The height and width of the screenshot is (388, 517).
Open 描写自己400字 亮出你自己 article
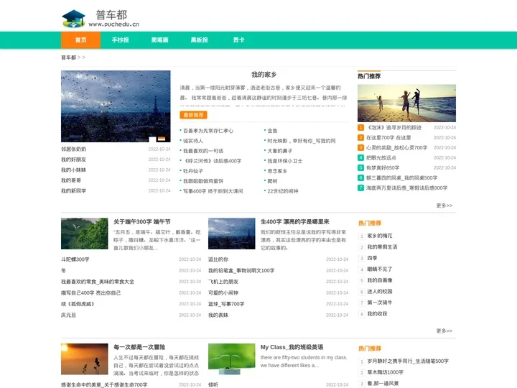91,292
